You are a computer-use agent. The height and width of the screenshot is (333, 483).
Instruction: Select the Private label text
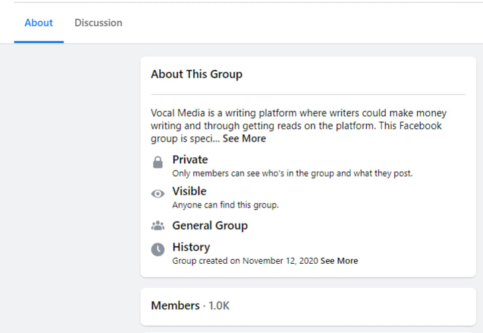point(190,160)
